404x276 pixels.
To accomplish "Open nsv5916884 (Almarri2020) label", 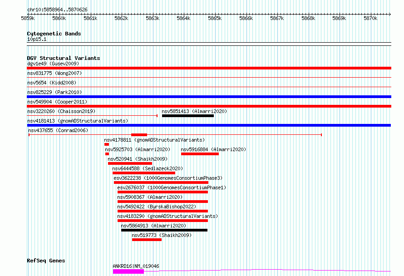I will coord(213,149).
